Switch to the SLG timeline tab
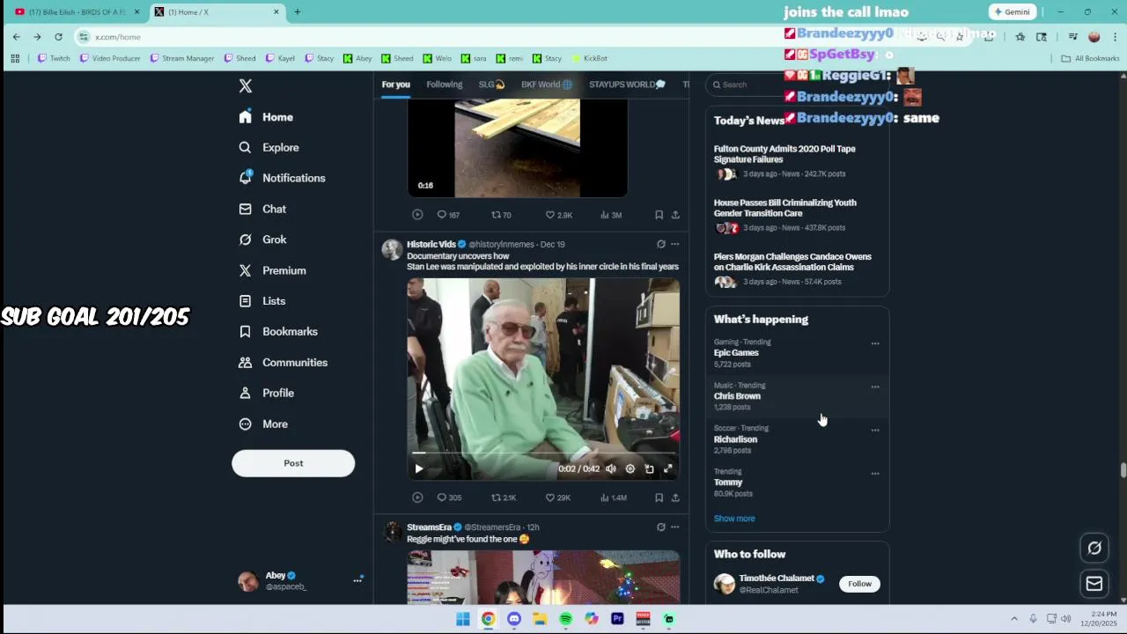The image size is (1127, 634). pos(491,85)
